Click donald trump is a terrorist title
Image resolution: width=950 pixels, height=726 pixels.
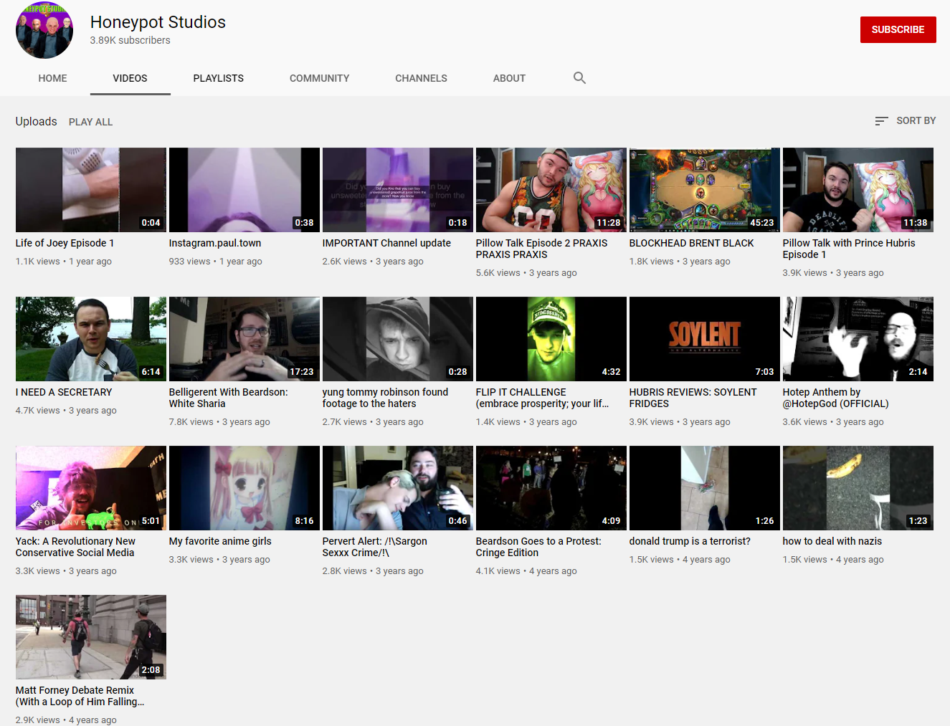pyautogui.click(x=690, y=541)
